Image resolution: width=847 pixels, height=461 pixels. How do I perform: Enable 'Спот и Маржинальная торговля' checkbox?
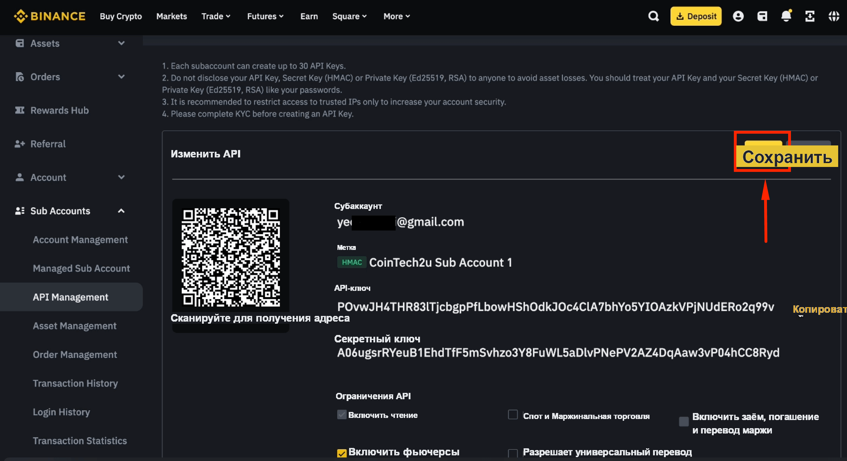(x=513, y=414)
